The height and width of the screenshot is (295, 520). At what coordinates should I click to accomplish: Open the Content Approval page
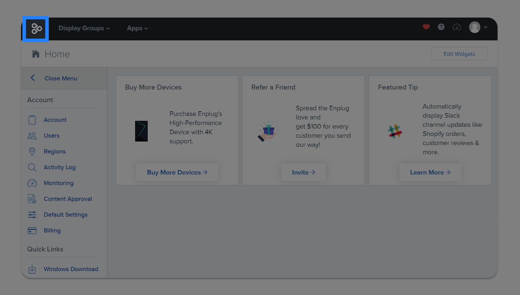(x=68, y=199)
